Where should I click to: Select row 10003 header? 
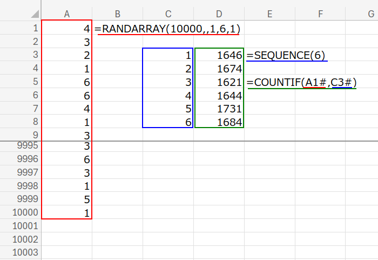21,252
